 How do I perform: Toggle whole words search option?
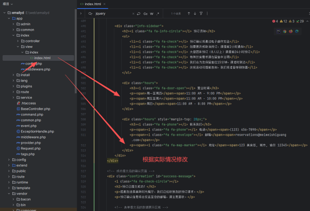point(152,14)
